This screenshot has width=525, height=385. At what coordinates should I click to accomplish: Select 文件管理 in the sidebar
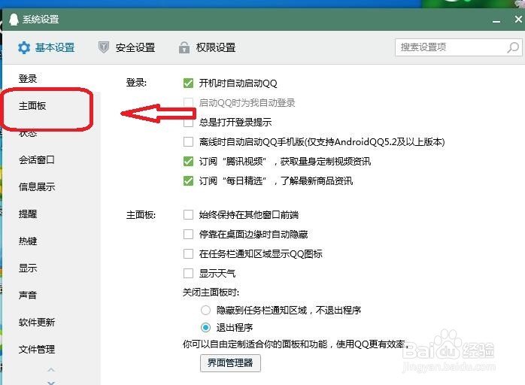click(x=37, y=349)
